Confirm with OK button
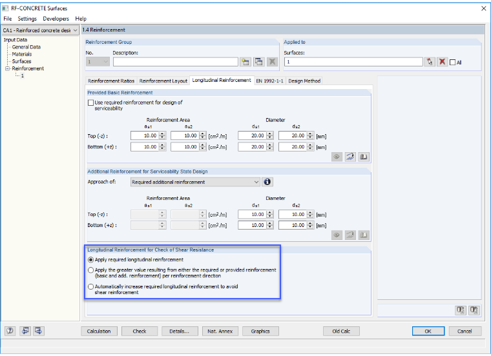This screenshot has width=491, height=356. [x=428, y=331]
